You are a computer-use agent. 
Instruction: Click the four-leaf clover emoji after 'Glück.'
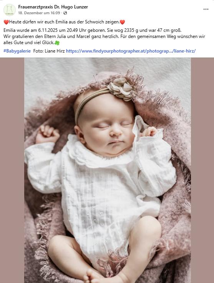[x=57, y=43]
